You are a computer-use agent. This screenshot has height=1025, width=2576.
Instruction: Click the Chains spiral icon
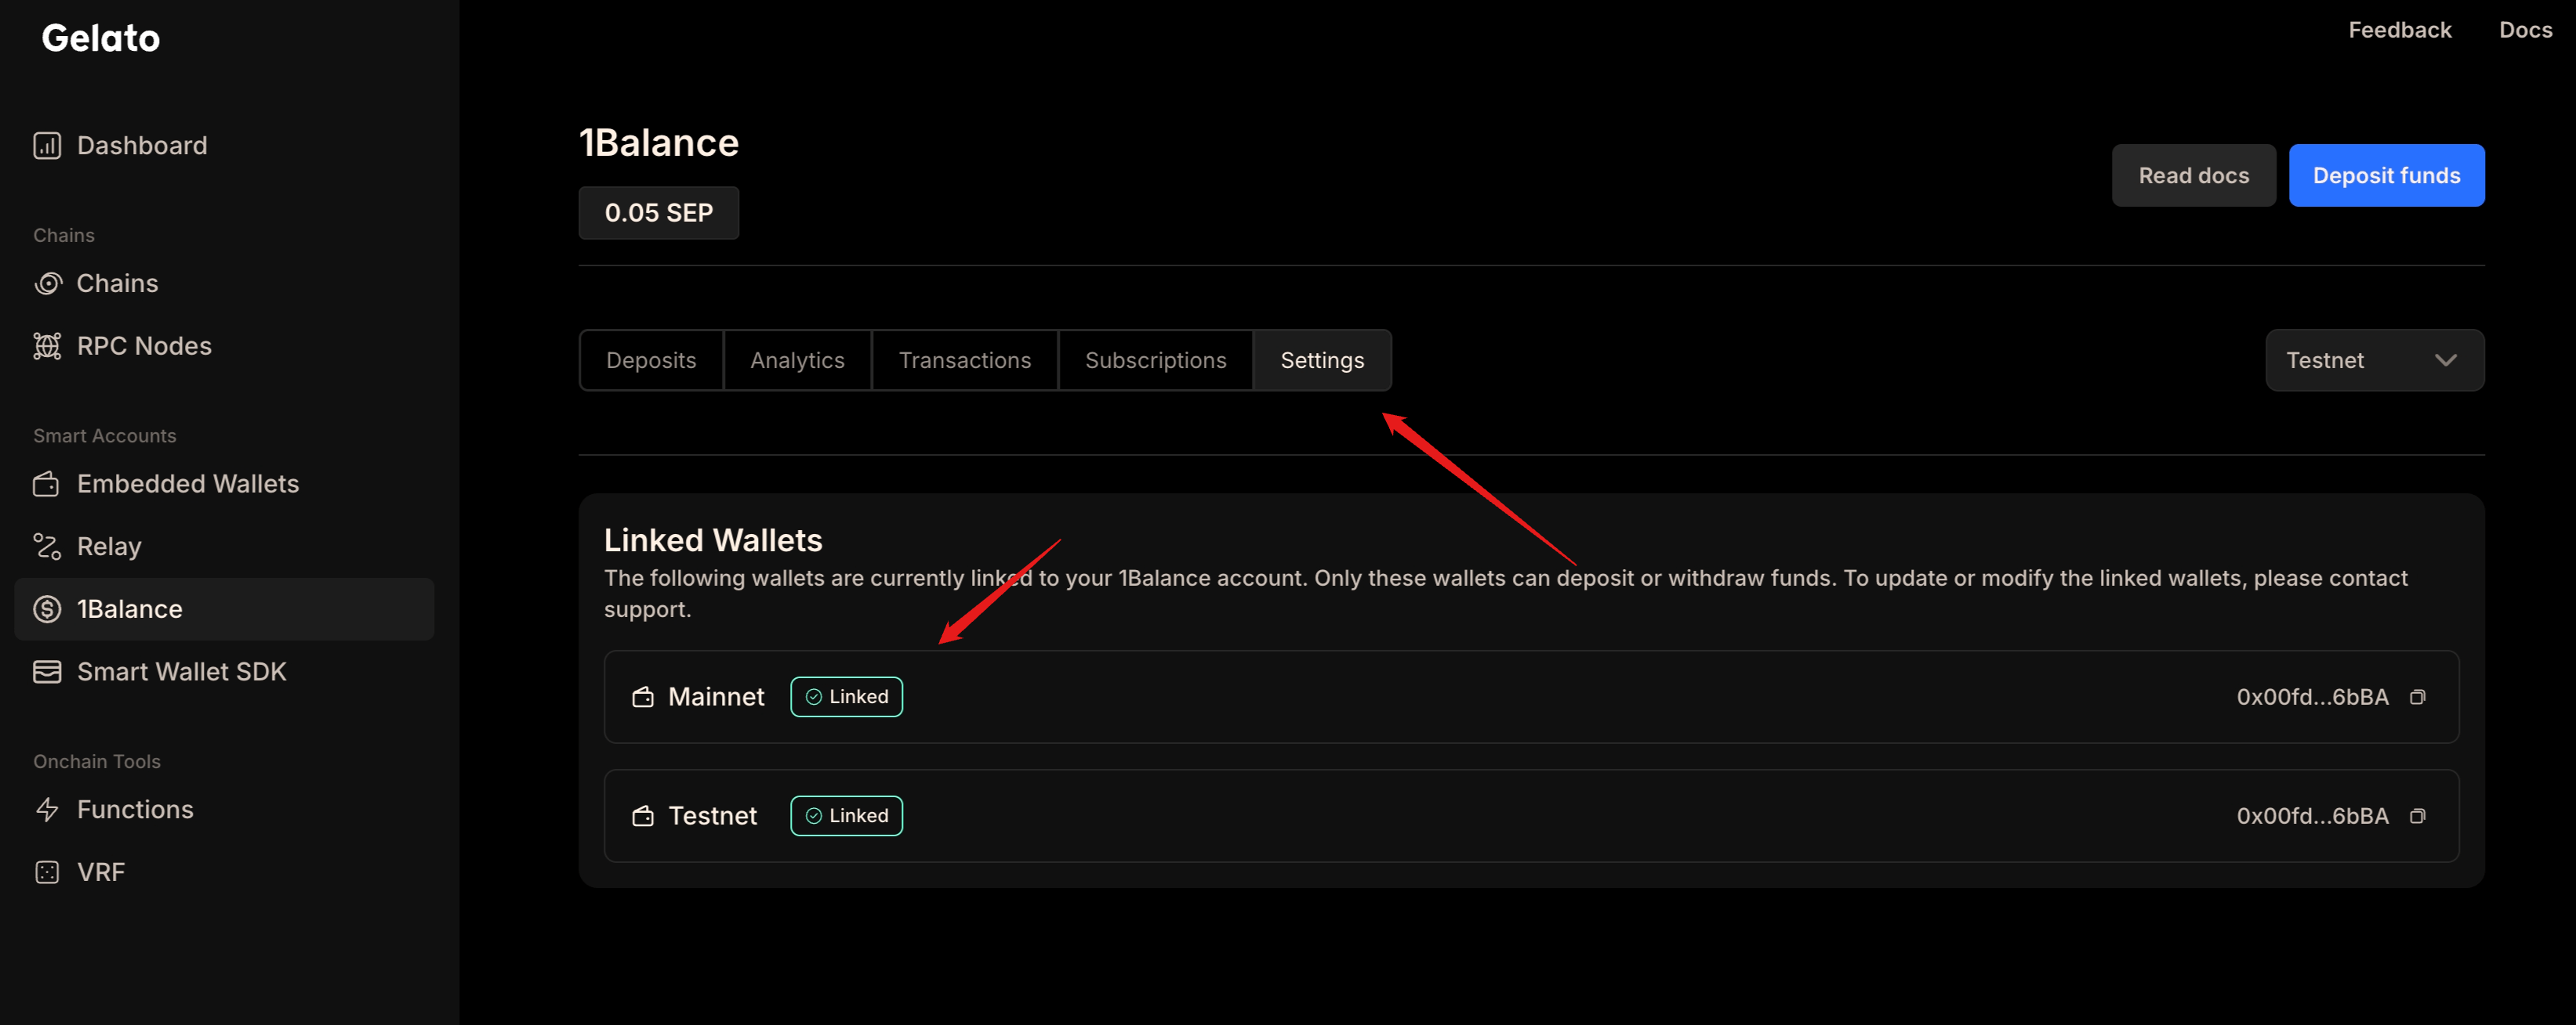pos(47,283)
